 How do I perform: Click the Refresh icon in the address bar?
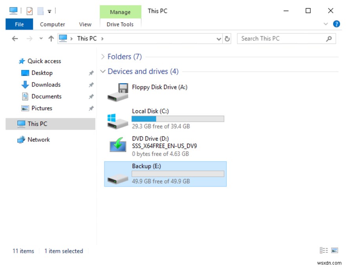click(x=228, y=38)
